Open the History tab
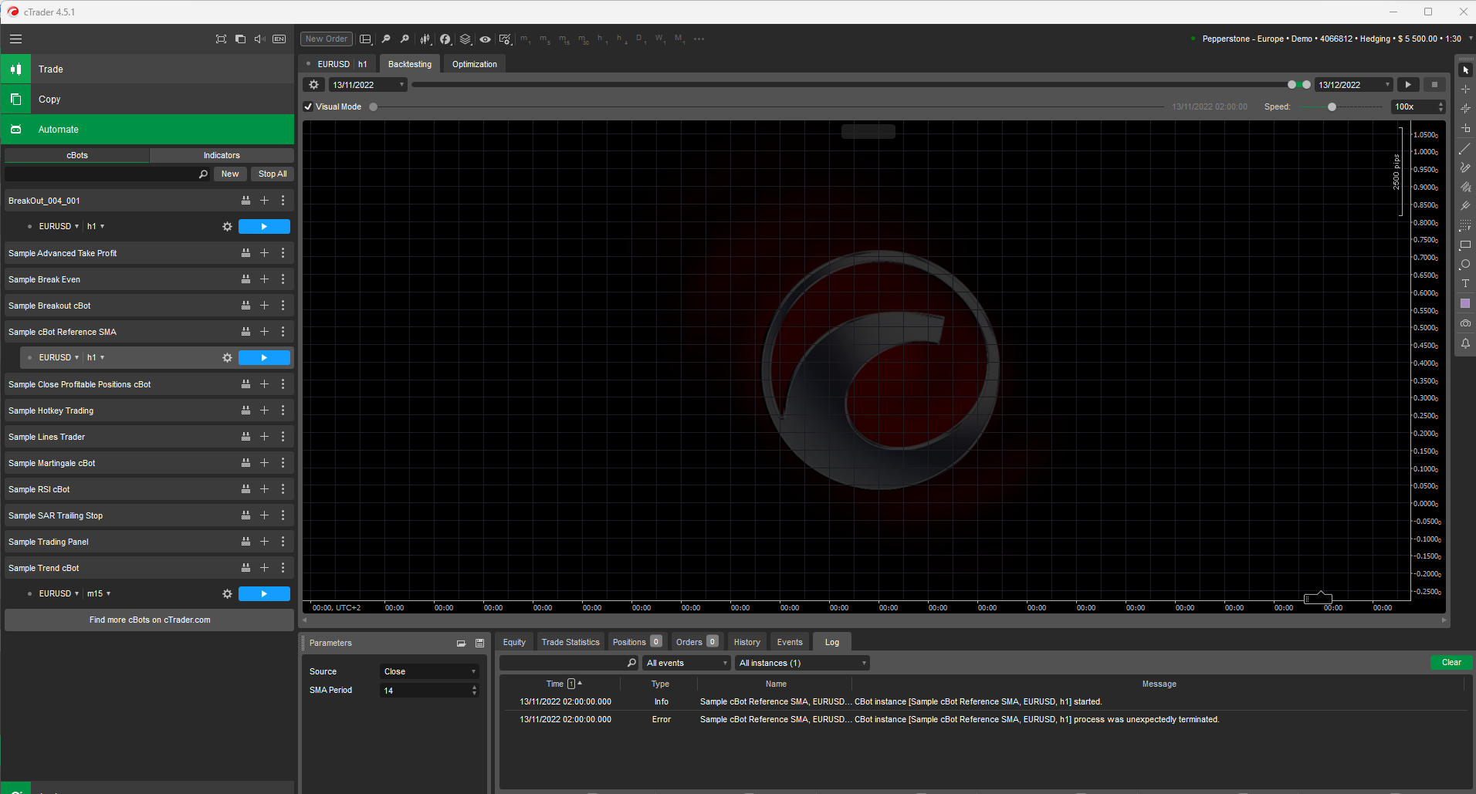The height and width of the screenshot is (794, 1476). pyautogui.click(x=747, y=642)
